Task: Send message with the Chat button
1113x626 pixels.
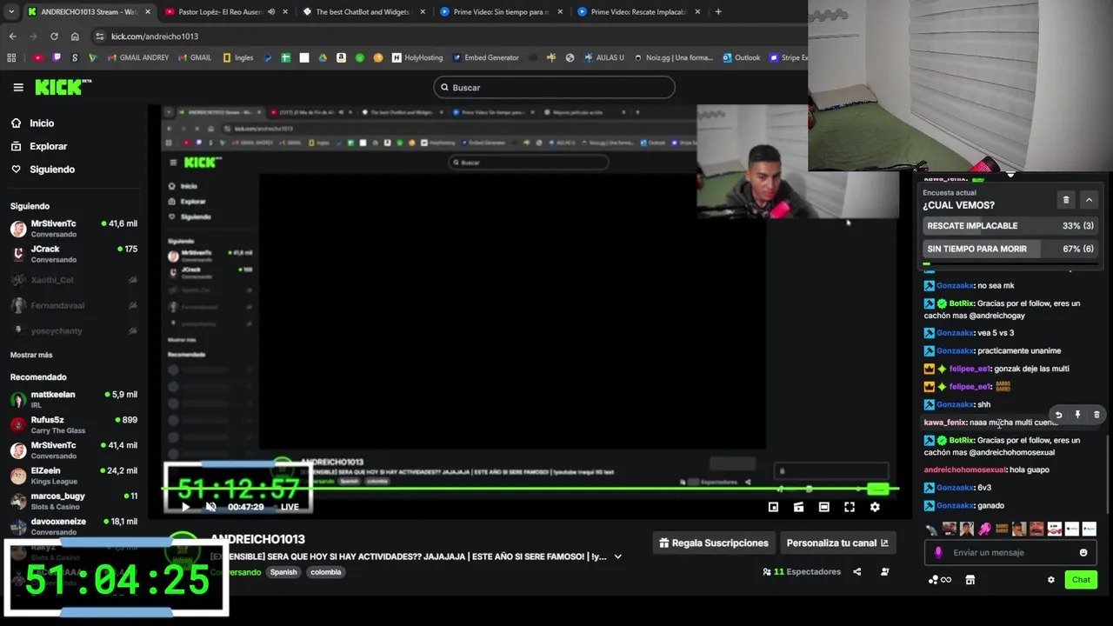Action: click(x=1081, y=580)
